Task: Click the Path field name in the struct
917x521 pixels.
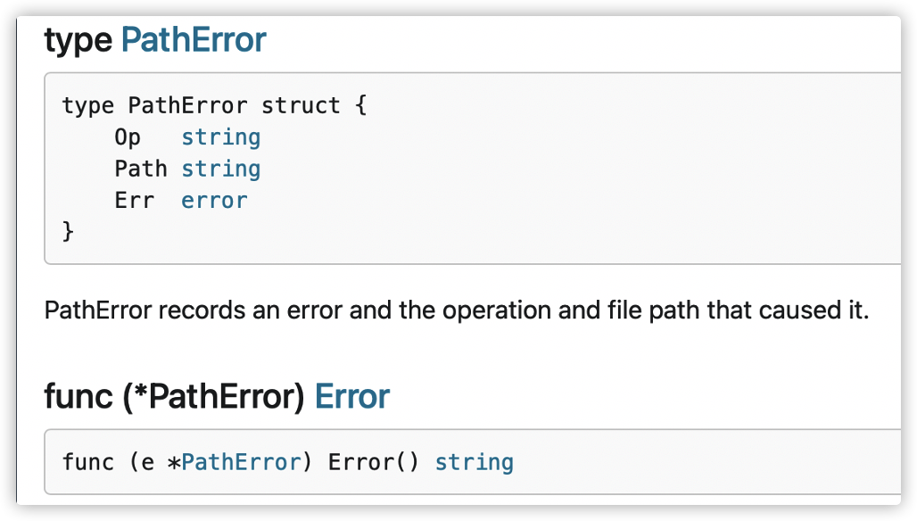Action: 141,169
